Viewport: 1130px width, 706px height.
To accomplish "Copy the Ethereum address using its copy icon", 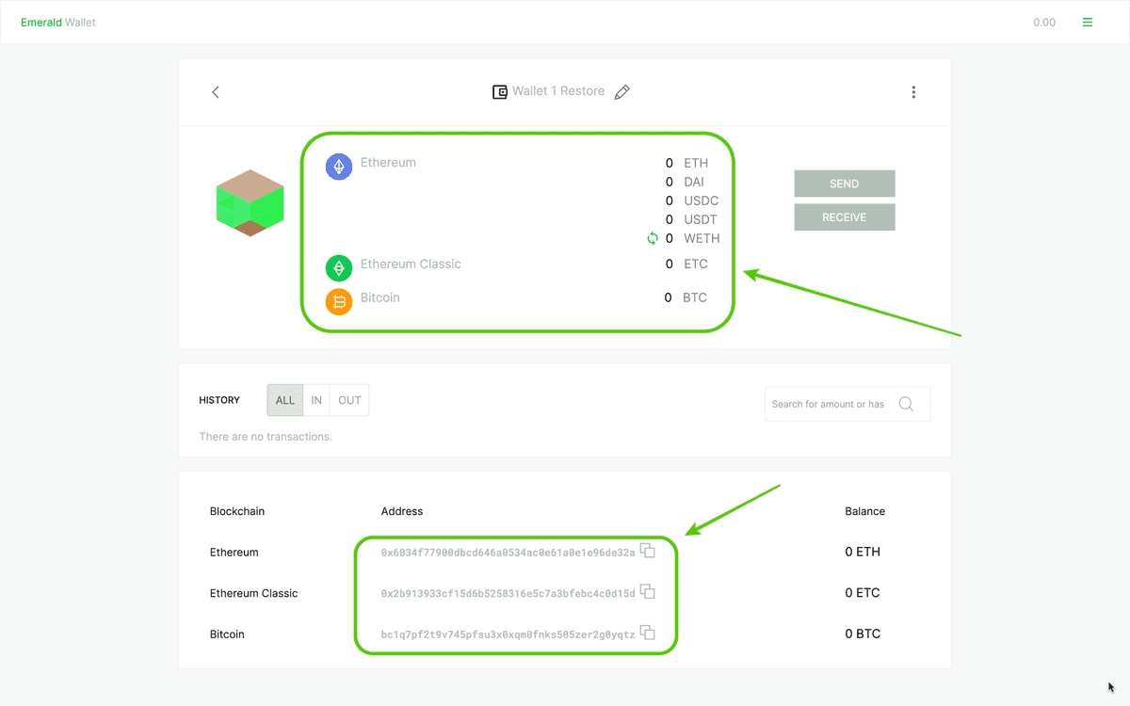I will tap(648, 551).
